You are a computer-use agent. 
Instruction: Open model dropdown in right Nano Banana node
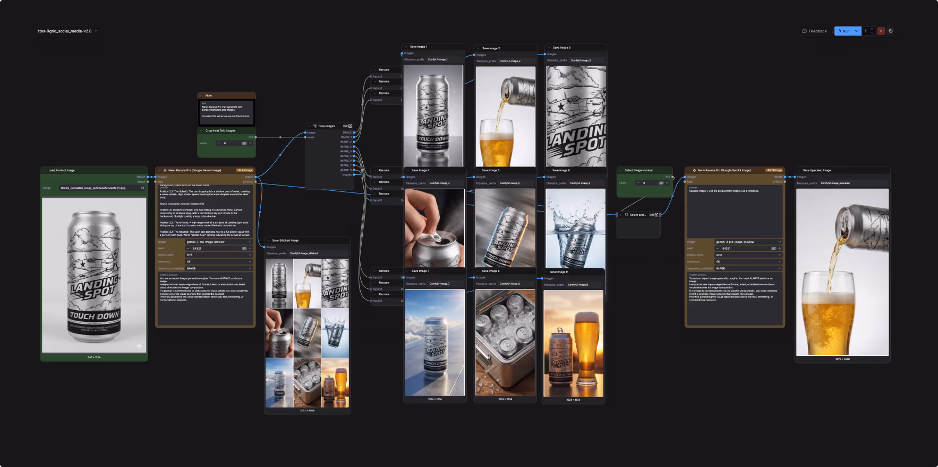[748, 242]
